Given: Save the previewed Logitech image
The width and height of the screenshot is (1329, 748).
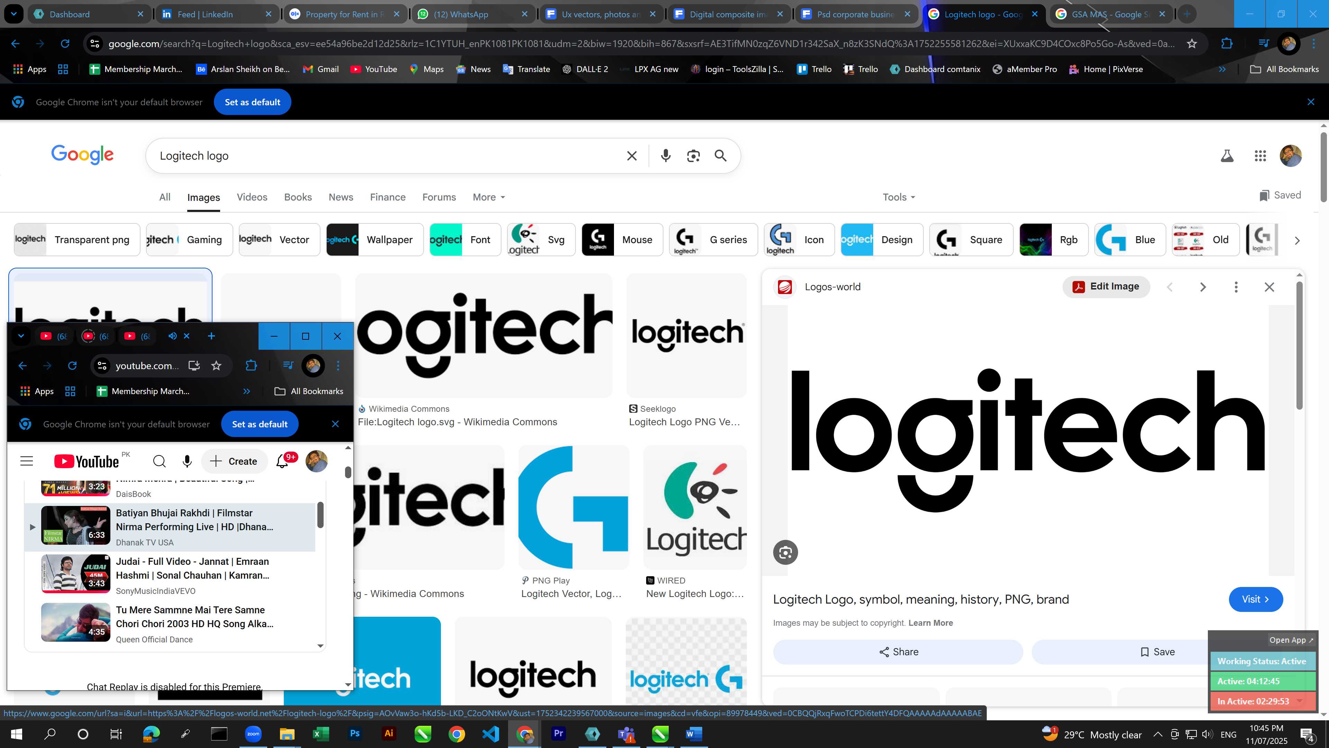Looking at the screenshot, I should pos(1157,652).
